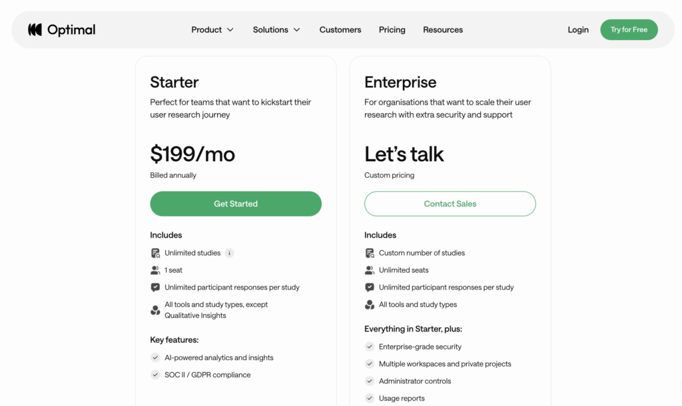
Task: Click the Enterprise participant responses chat icon
Action: click(x=370, y=288)
